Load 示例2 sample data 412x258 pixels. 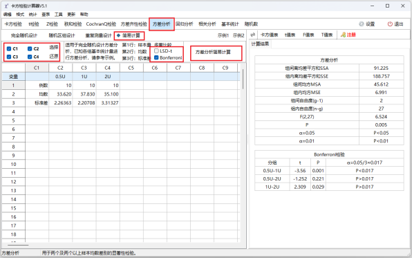[238, 35]
